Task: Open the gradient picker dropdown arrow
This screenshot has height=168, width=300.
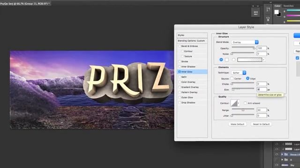Action: 264,60
